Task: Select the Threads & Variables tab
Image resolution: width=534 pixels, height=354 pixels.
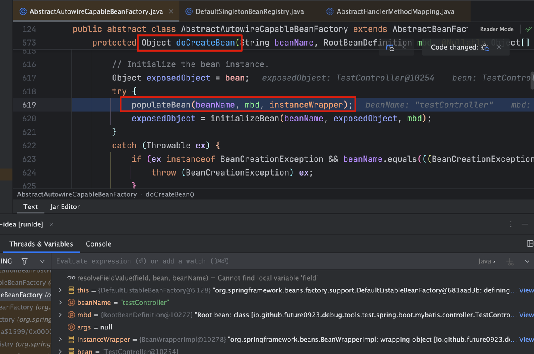Action: tap(41, 244)
